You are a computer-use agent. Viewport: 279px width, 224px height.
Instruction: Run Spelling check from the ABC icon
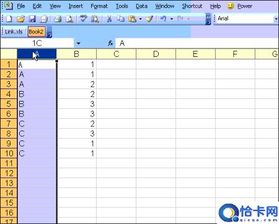(84, 19)
